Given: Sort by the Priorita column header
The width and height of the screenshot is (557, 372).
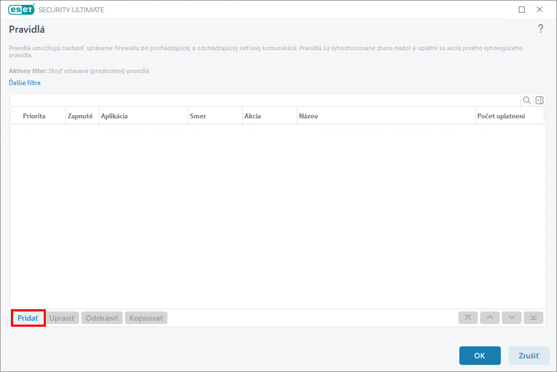Looking at the screenshot, I should (x=34, y=116).
